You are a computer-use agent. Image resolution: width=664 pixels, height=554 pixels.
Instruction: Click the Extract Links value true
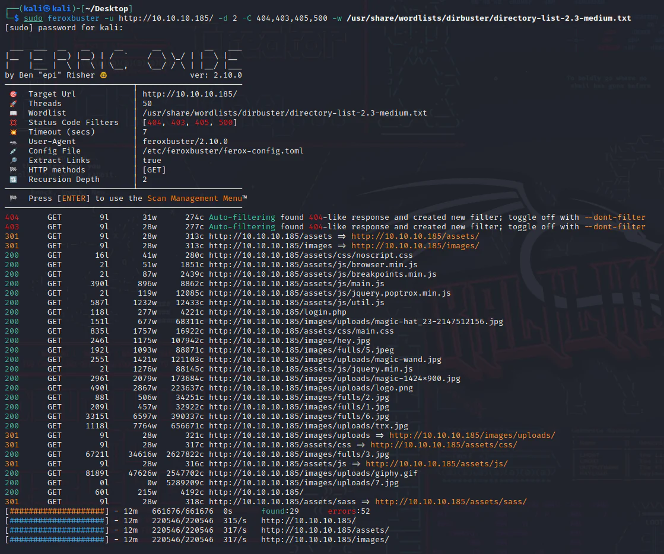[151, 161]
